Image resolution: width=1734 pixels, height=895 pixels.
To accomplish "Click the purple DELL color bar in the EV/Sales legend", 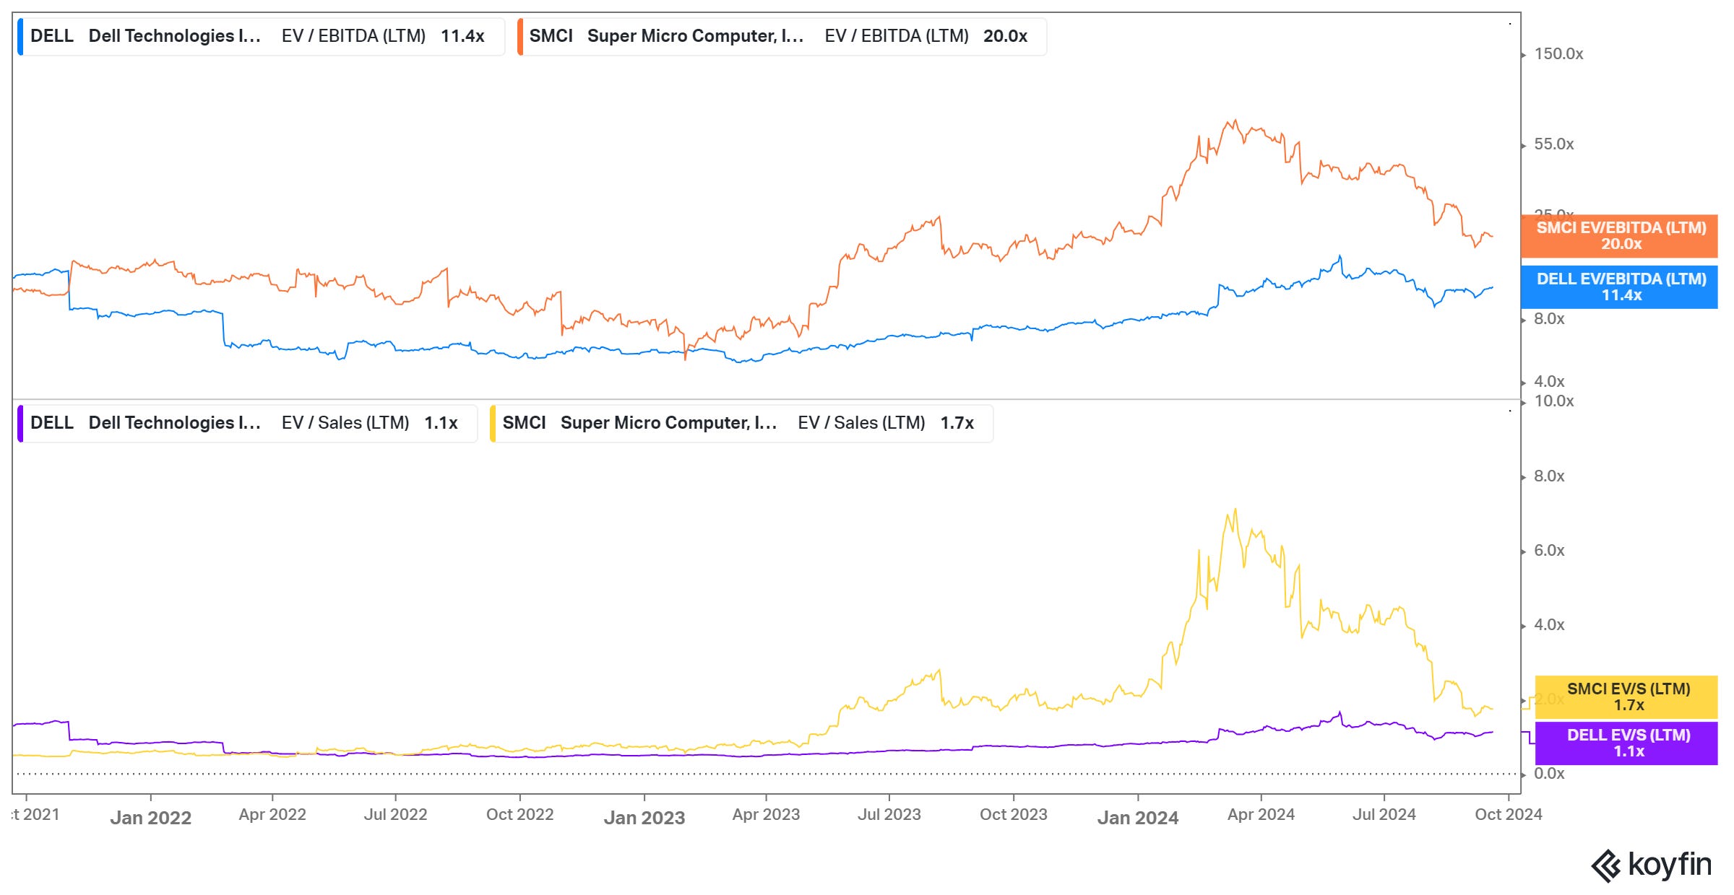I will (20, 424).
